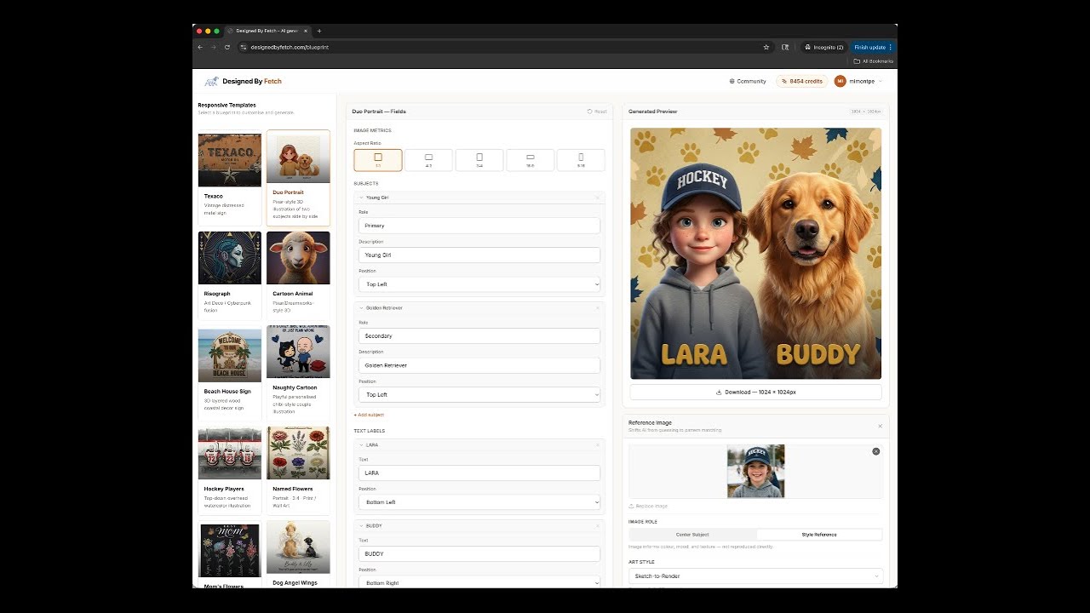Select the Dog Angel Wings template
The image size is (1090, 613).
point(298,555)
